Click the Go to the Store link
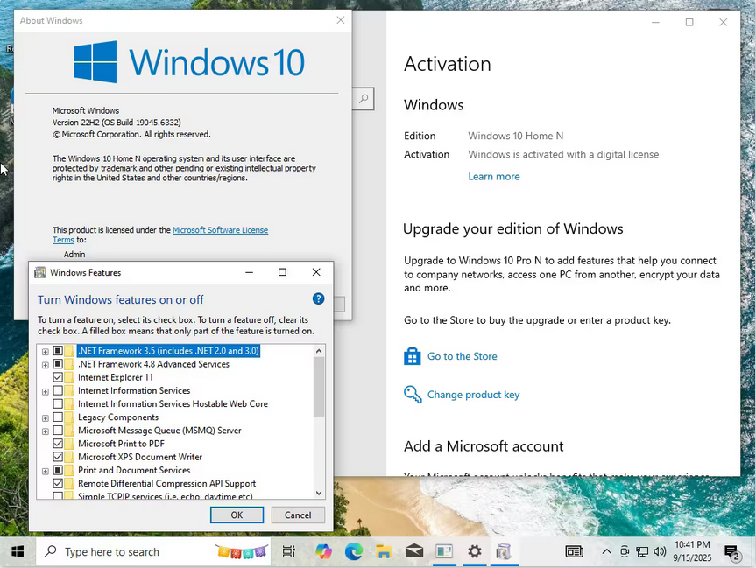This screenshot has height=568, width=756. pos(462,356)
